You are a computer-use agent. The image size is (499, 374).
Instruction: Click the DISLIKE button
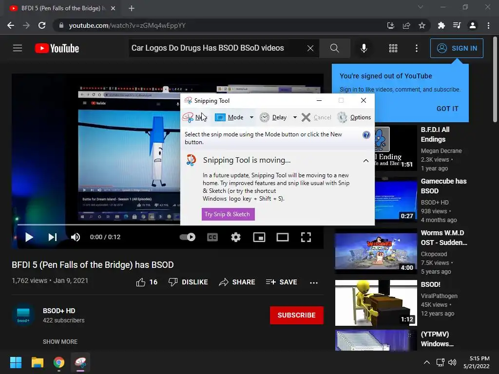click(188, 282)
